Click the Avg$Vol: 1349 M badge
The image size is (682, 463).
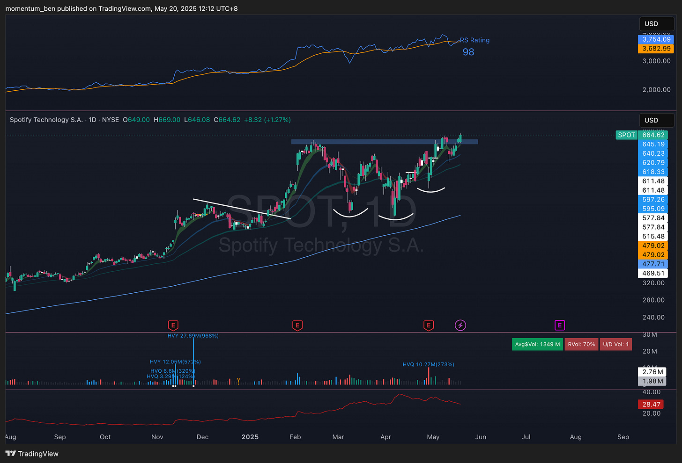537,344
